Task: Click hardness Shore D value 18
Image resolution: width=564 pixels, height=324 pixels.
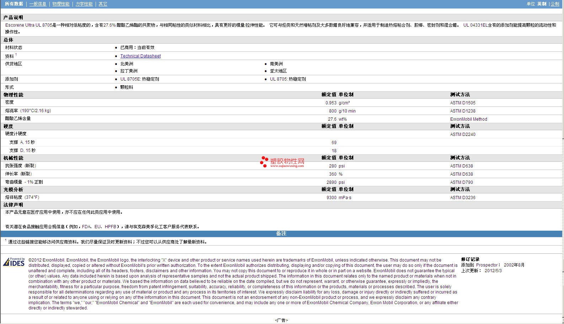Action: point(334,151)
